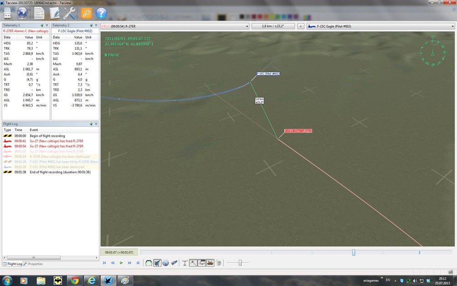Select 'End of flight recording' log entry
Image resolution: width=457 pixels, height=286 pixels.
click(x=50, y=172)
